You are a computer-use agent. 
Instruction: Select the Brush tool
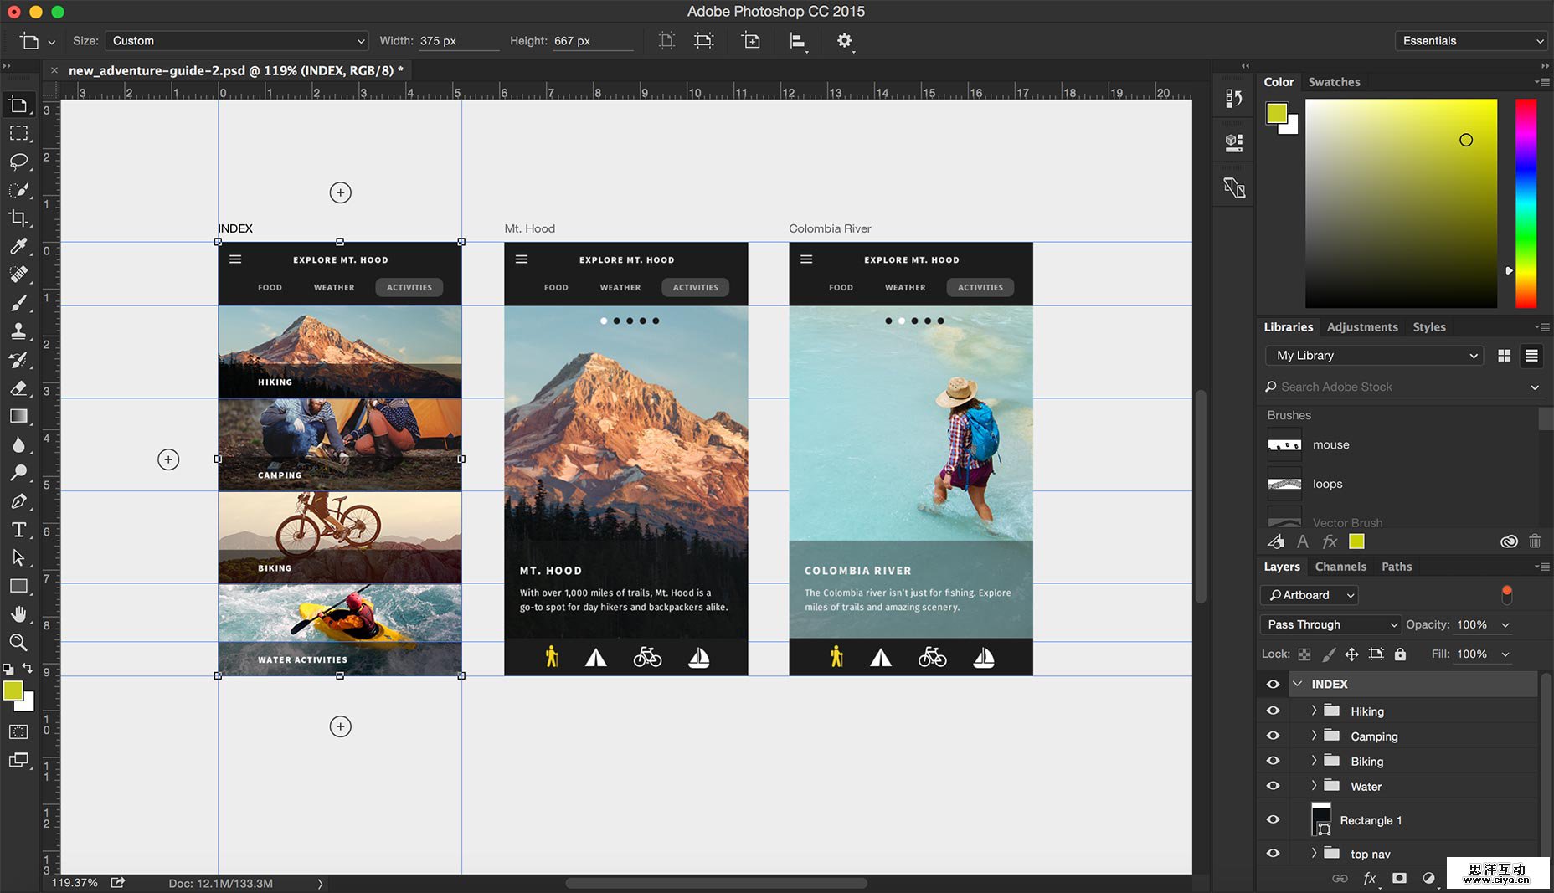tap(19, 302)
